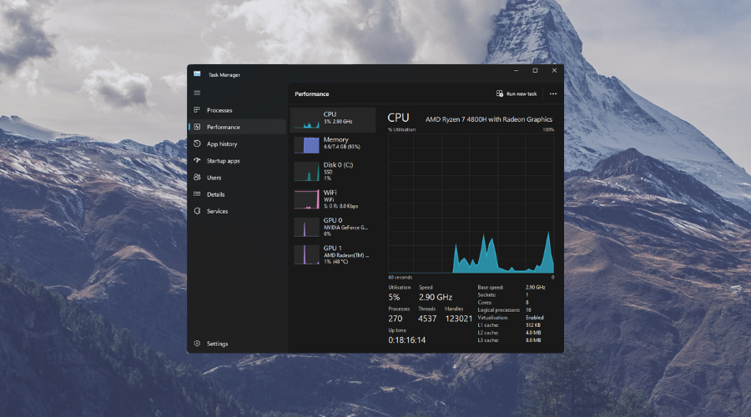
Task: Click the hamburger navigation menu icon
Action: click(197, 93)
